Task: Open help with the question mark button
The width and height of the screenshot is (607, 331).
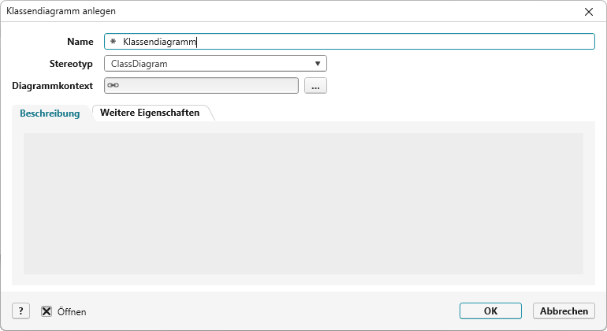Action: coord(21,311)
